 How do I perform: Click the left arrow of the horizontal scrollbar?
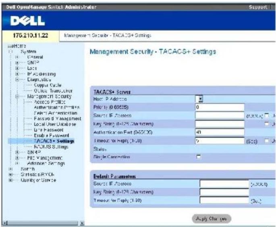coord(5,223)
